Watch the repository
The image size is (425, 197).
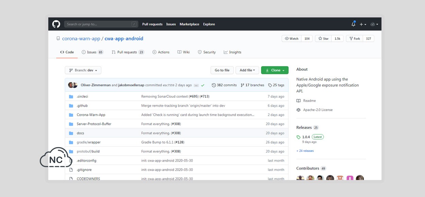pyautogui.click(x=292, y=39)
